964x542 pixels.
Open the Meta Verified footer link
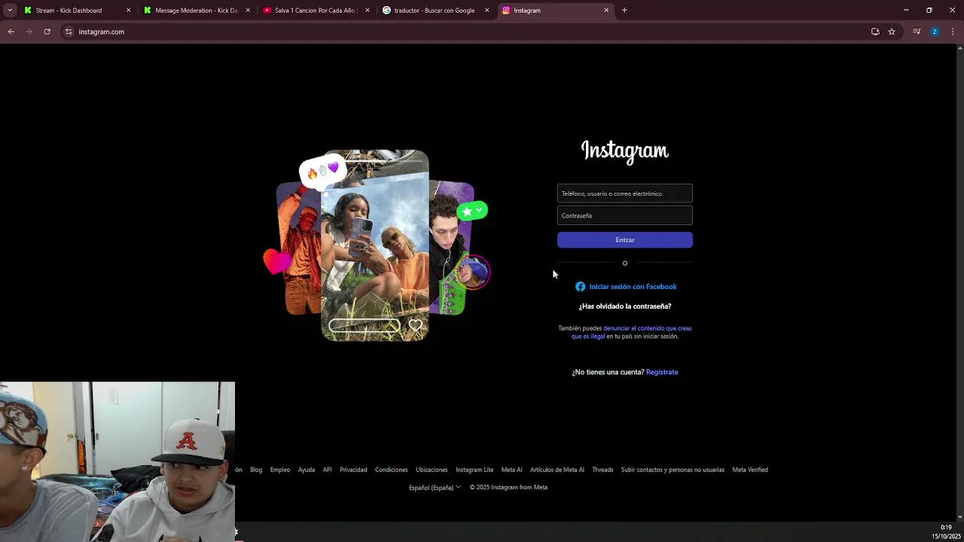(750, 470)
